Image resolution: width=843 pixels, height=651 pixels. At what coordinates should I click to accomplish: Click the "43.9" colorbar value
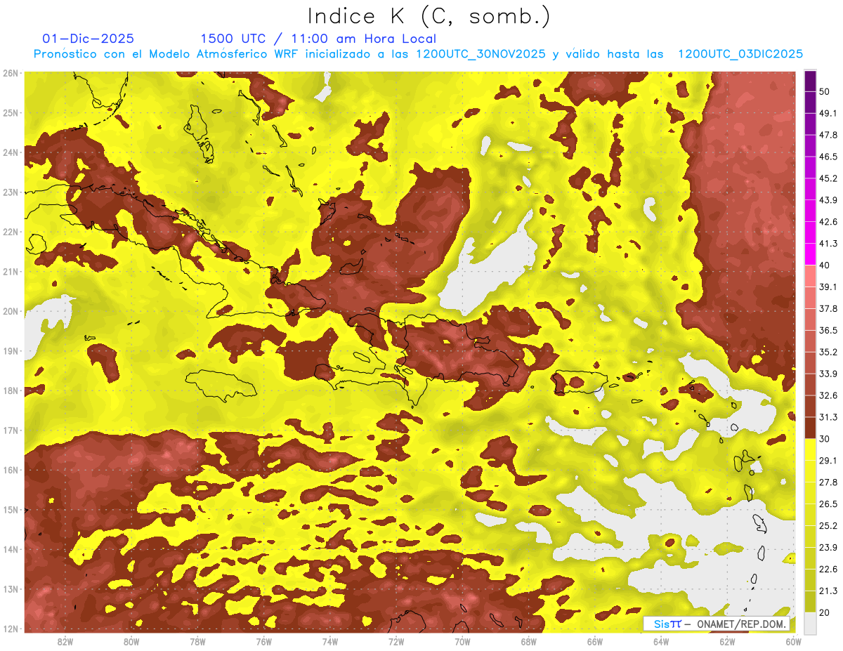point(828,200)
